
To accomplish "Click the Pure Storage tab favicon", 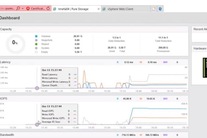I will click(54, 9).
